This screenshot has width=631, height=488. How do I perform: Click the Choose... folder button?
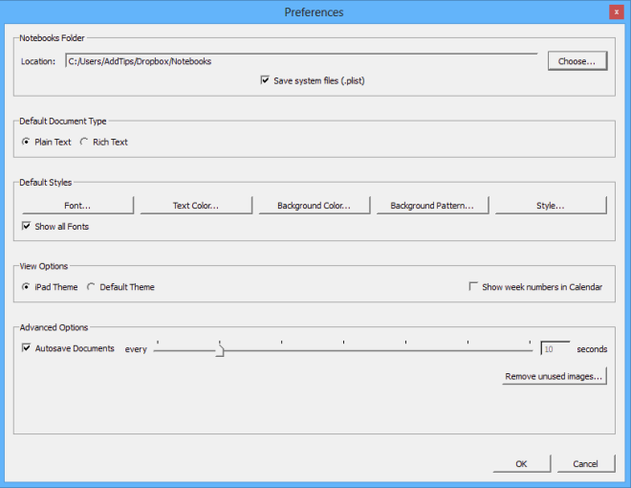tap(577, 61)
